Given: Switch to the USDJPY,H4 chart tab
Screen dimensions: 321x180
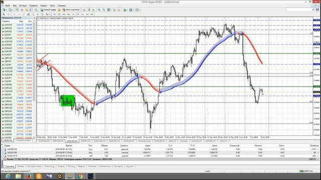Looking at the screenshot, I should point(86,141).
